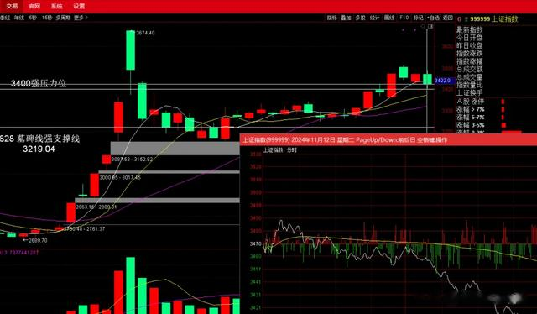This screenshot has height=314, width=537.
Task: Expand the 更多 periods dropdown
Action: pyautogui.click(x=81, y=18)
